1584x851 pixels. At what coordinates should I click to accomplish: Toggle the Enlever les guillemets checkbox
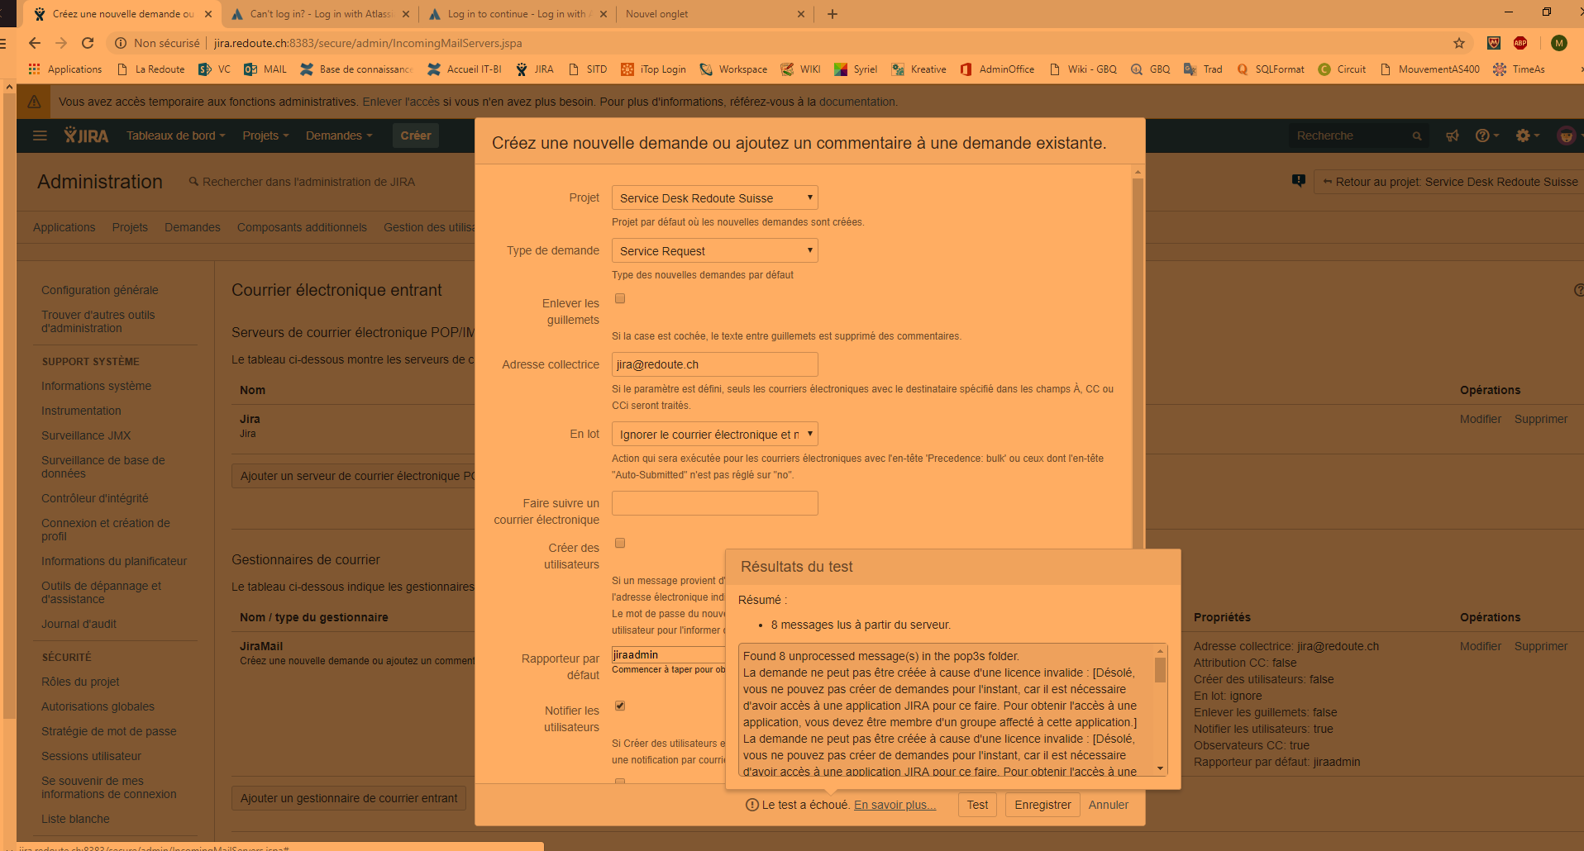620,298
